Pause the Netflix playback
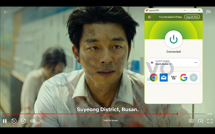The image size is (215, 134). click(5, 121)
